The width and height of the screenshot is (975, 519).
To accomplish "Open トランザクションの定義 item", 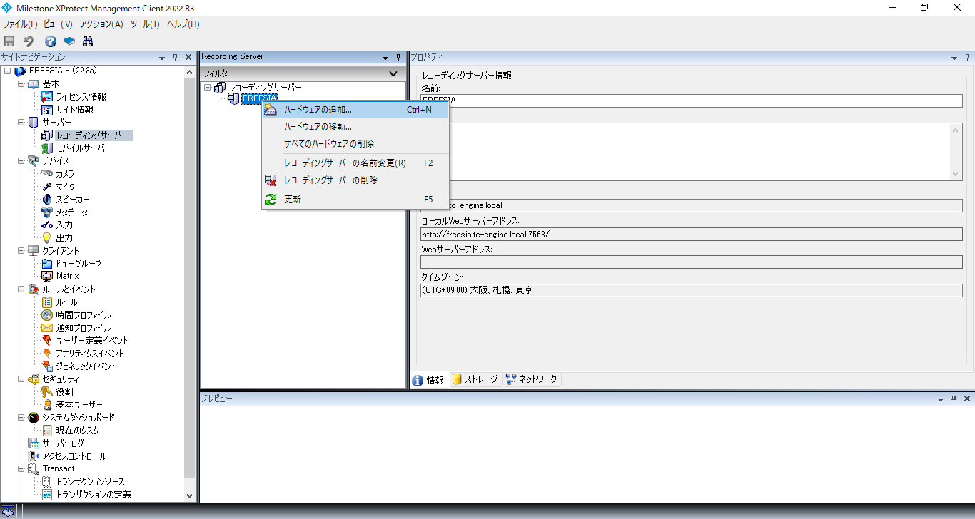I will click(x=94, y=495).
